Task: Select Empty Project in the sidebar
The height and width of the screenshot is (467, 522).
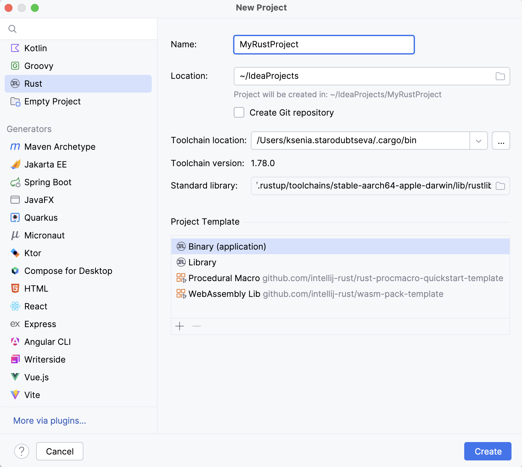Action: (x=52, y=101)
